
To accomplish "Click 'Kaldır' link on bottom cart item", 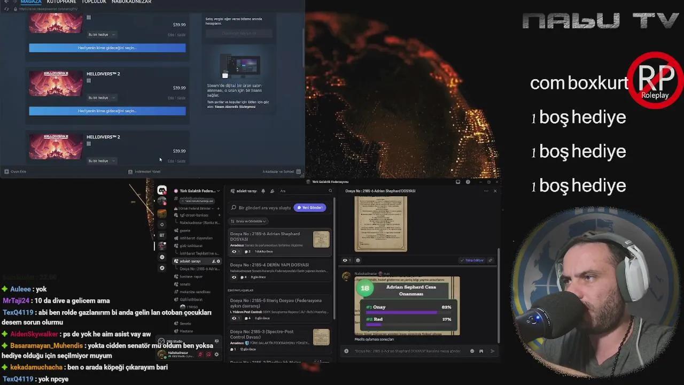I will coord(181,161).
